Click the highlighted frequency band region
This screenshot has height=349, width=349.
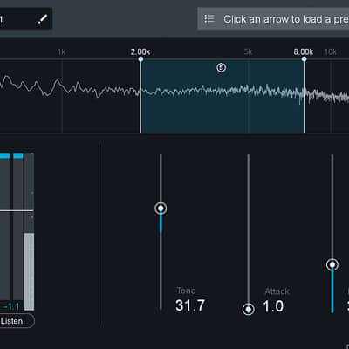pos(222,96)
